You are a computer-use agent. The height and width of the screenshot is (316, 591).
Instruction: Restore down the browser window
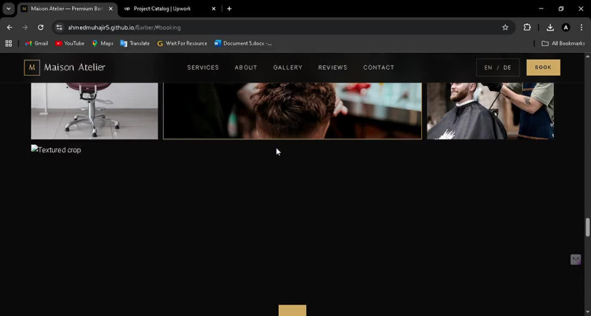[561, 9]
